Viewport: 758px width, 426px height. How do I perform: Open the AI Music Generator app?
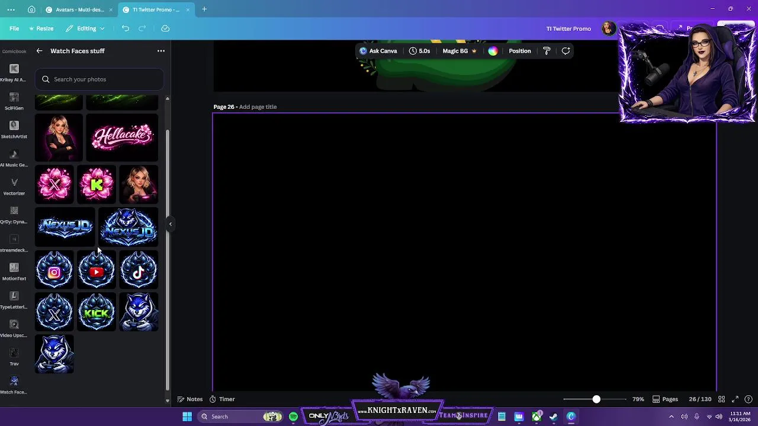click(14, 158)
